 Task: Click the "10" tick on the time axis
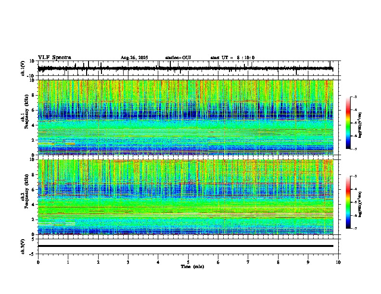pyautogui.click(x=338, y=262)
